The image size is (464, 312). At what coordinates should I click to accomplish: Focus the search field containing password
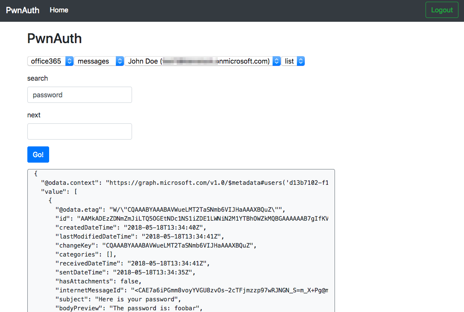79,95
